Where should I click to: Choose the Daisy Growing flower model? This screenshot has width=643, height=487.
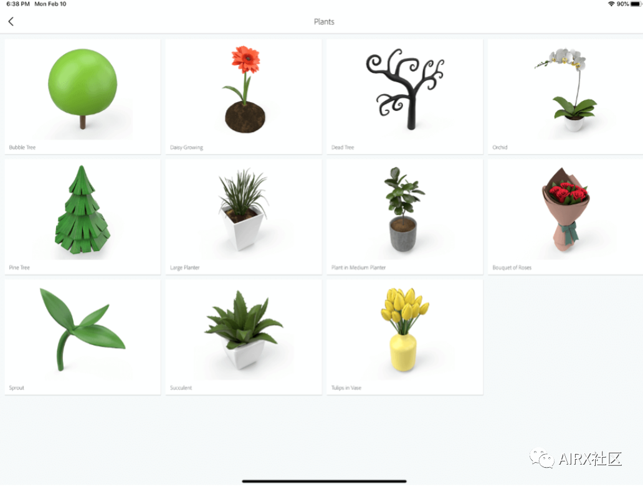coord(244,97)
